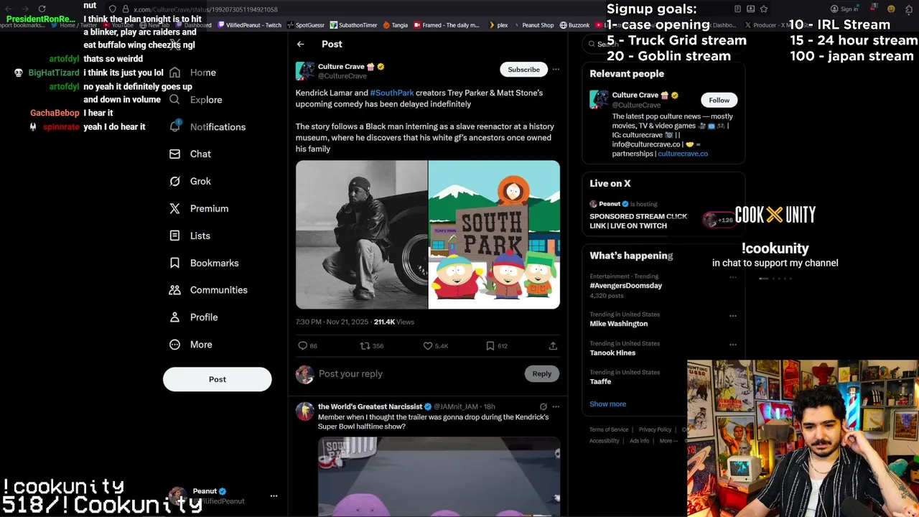
Task: Go back using the arrow beside Post
Action: pyautogui.click(x=300, y=45)
